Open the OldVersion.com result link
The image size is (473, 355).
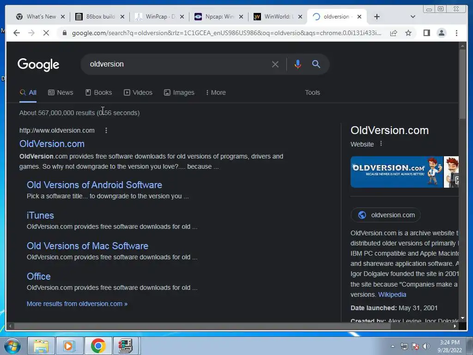point(52,144)
